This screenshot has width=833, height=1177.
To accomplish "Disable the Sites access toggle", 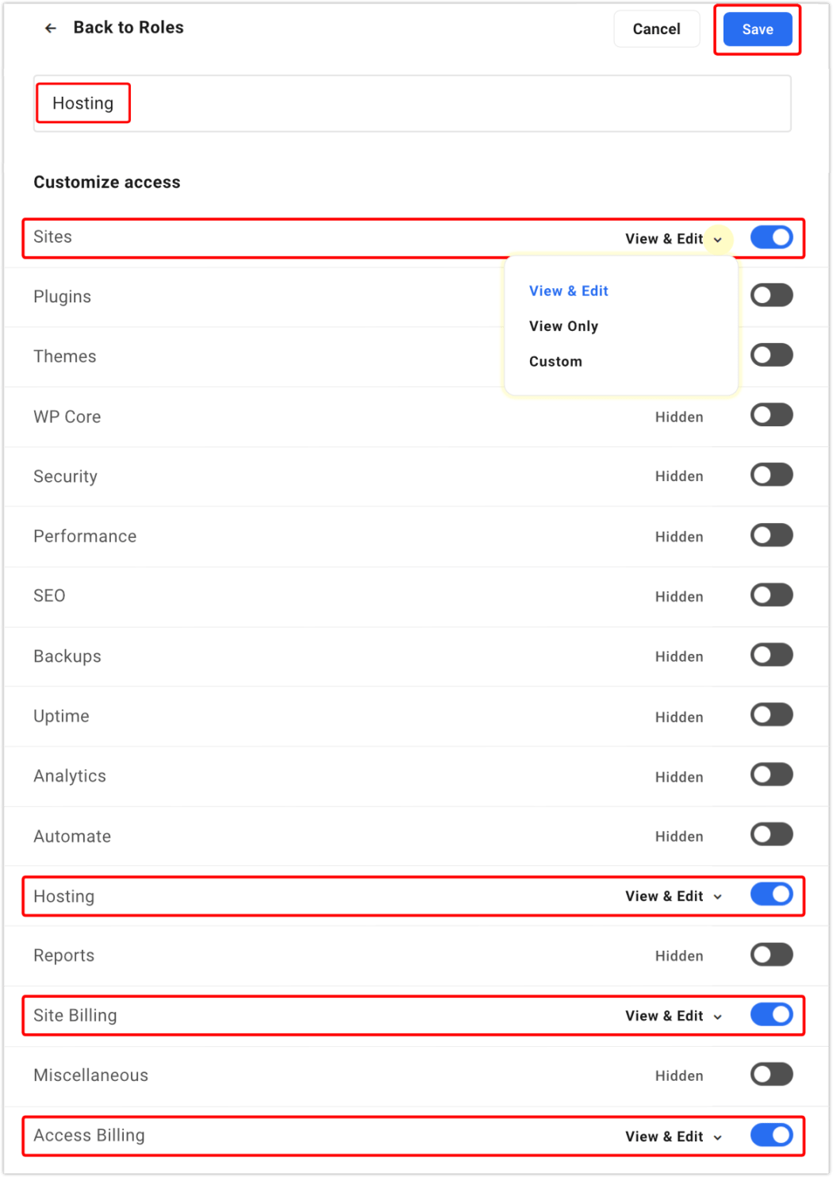I will pyautogui.click(x=771, y=237).
